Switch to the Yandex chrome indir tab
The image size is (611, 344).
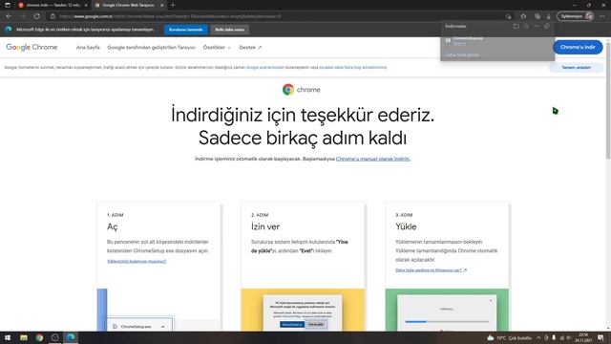click(53, 5)
